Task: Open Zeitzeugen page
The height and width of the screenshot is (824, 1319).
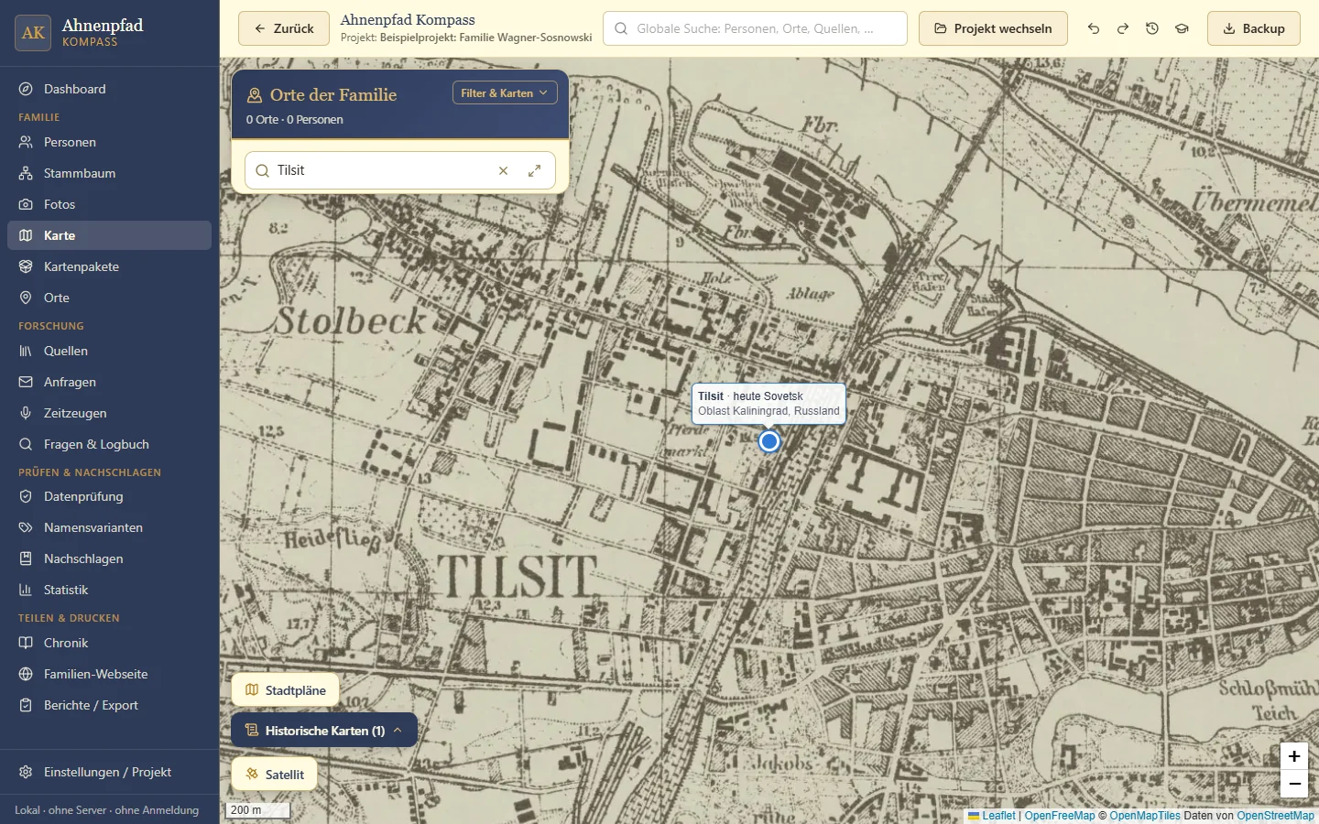Action: (x=109, y=413)
